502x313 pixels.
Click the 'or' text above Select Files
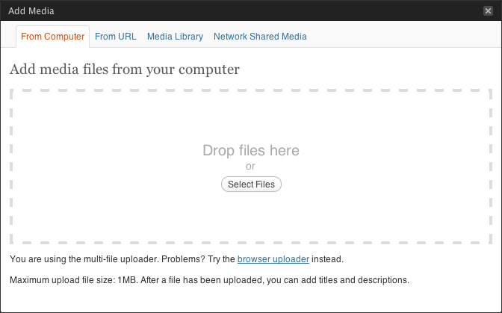click(250, 166)
